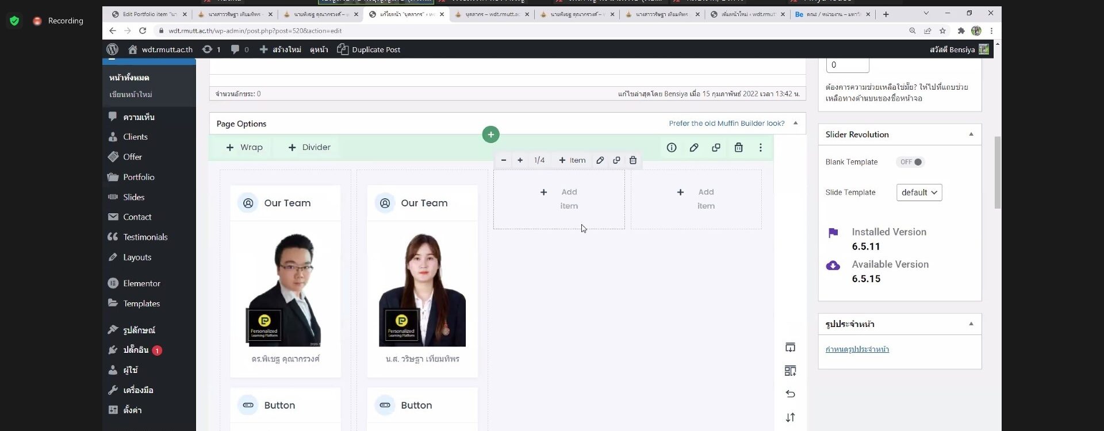Click 'Add item' in the fourth column
Image resolution: width=1104 pixels, height=431 pixels.
pyautogui.click(x=696, y=199)
